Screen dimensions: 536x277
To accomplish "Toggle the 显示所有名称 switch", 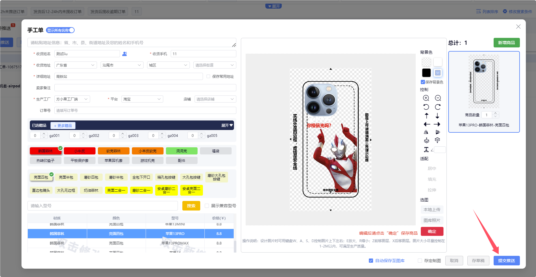I will (60, 30).
